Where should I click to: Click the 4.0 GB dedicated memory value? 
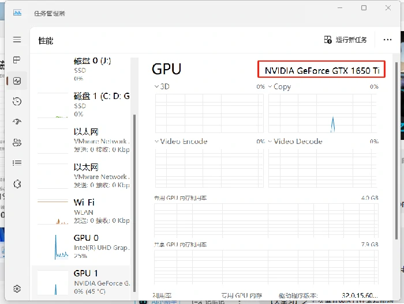click(x=370, y=198)
